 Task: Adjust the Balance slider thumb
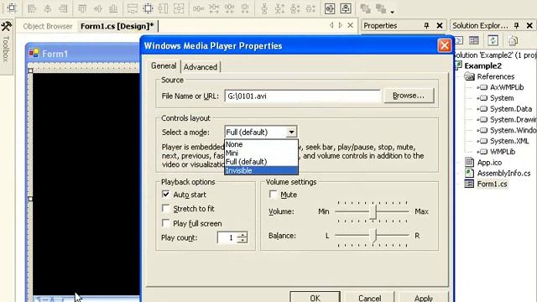pyautogui.click(x=373, y=237)
